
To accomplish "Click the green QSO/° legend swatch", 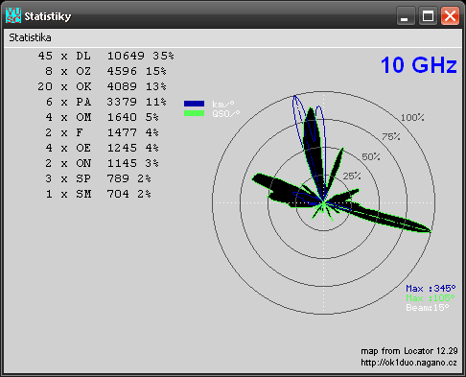I will 194,113.
